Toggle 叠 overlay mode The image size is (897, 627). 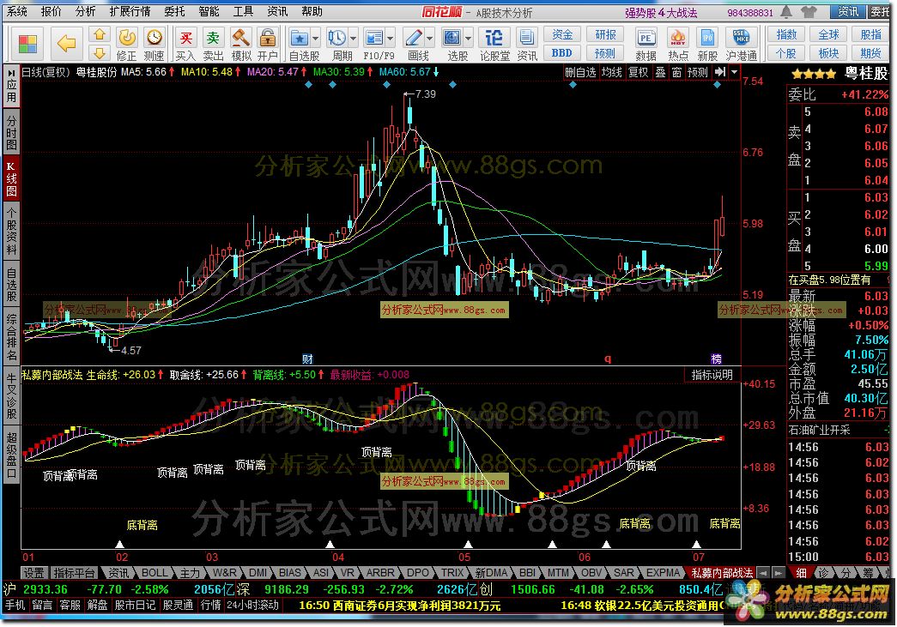point(660,73)
